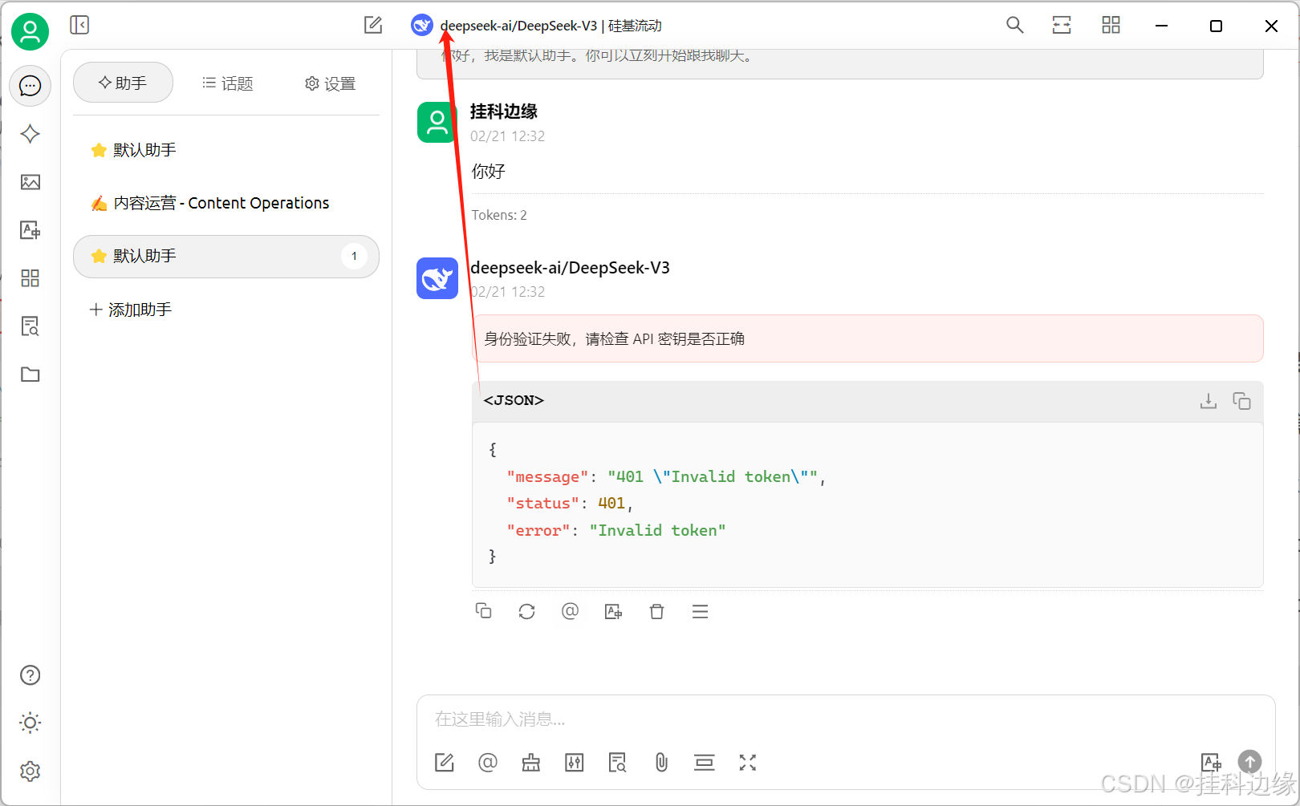Select the highlighted 默认助手 with topic count 1
This screenshot has width=1300, height=806.
[226, 257]
